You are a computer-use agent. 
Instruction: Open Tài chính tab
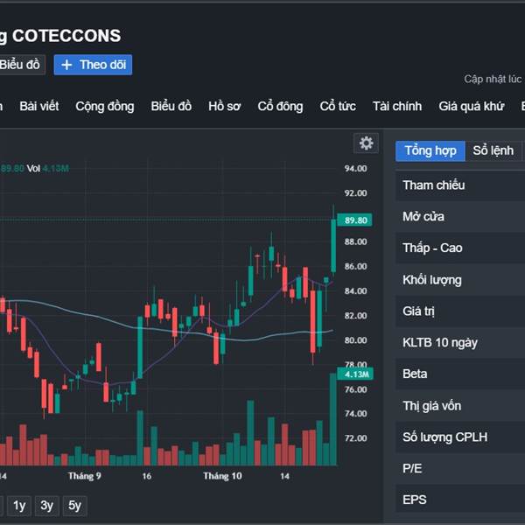[397, 106]
